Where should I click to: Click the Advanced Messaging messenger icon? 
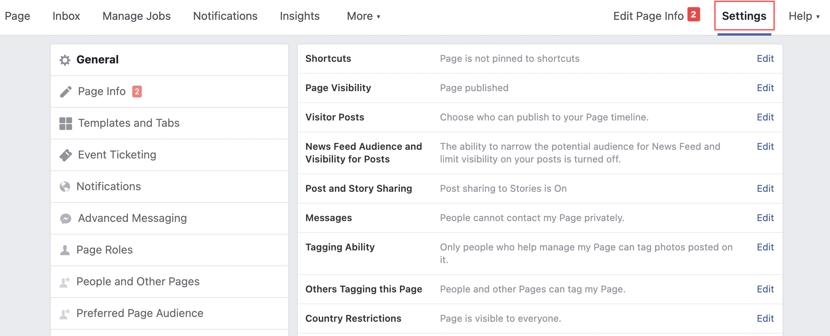point(66,218)
